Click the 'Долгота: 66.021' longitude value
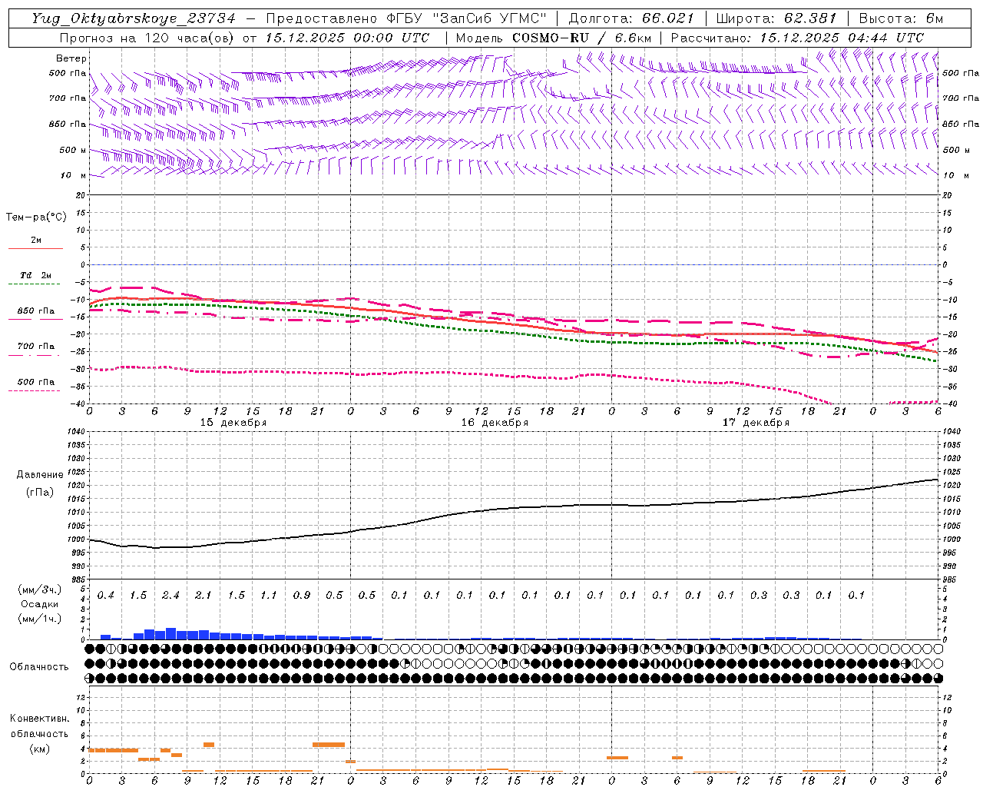The height and width of the screenshot is (787, 983). (x=632, y=18)
